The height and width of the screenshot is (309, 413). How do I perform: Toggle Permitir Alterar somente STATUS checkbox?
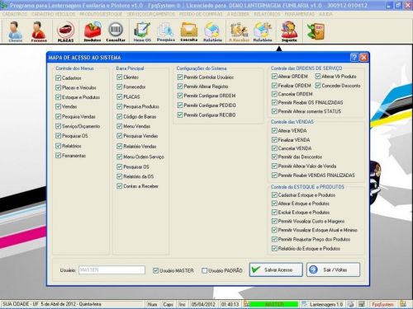pyautogui.click(x=274, y=111)
